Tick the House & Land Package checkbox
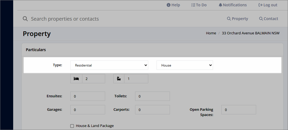Viewport: 288px width, 130px height. [72, 126]
